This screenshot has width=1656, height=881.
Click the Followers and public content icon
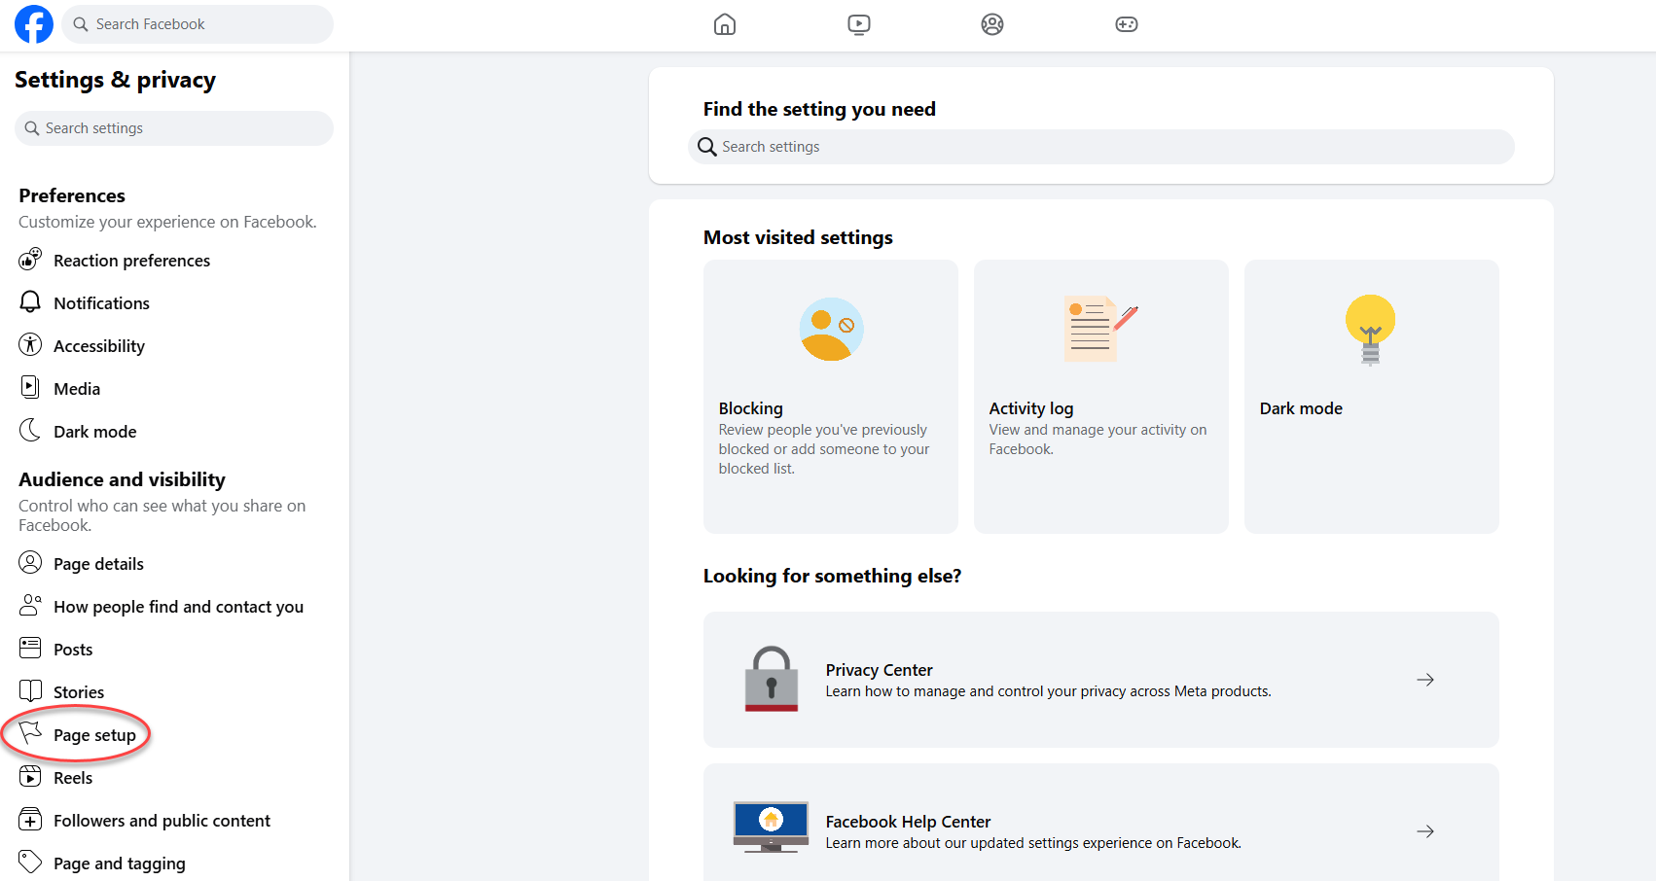(30, 819)
